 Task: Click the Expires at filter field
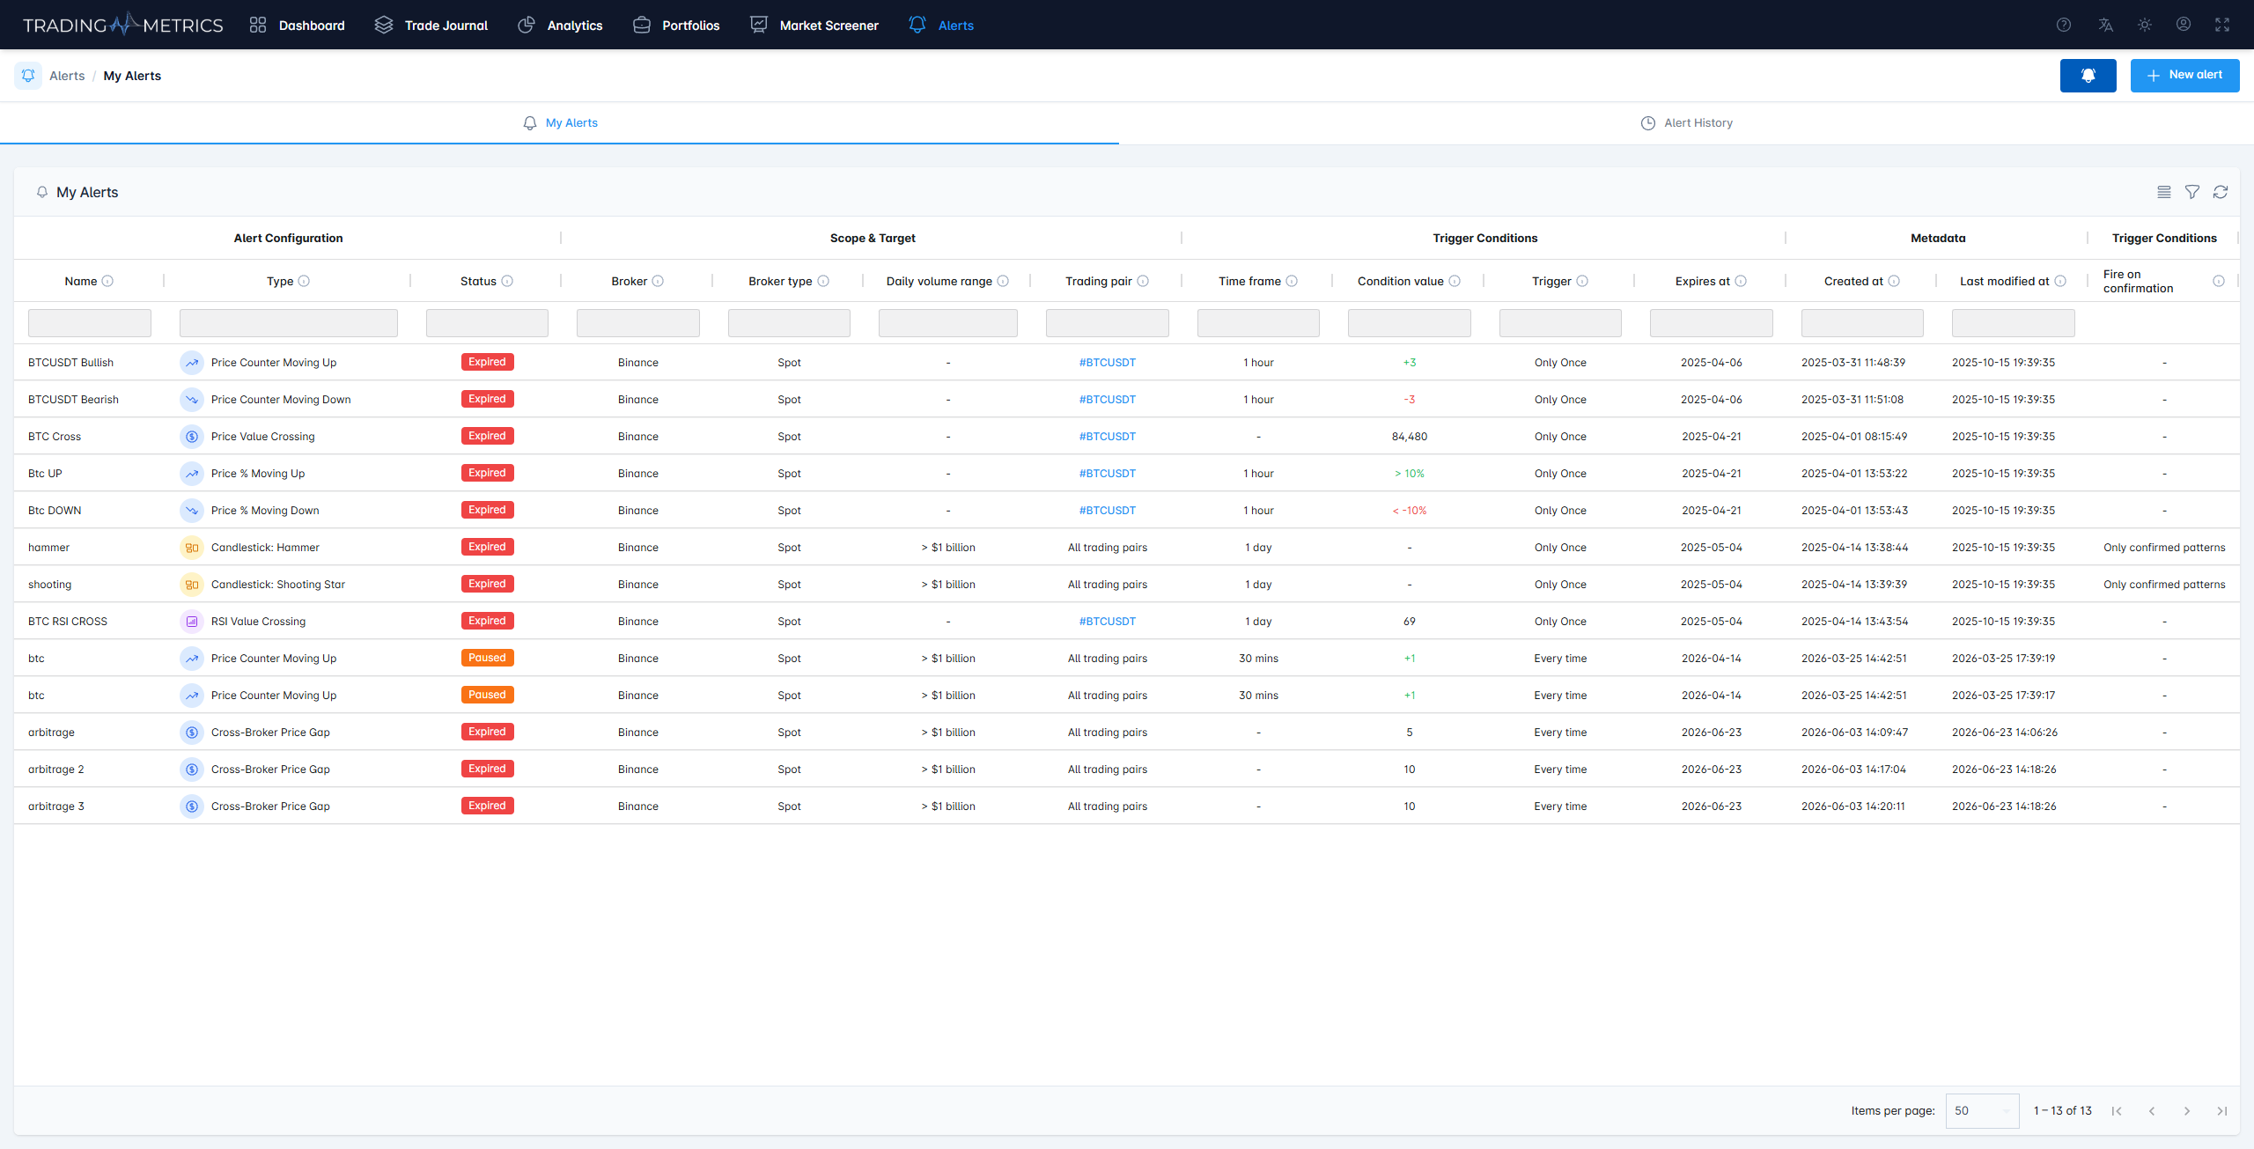(1712, 323)
